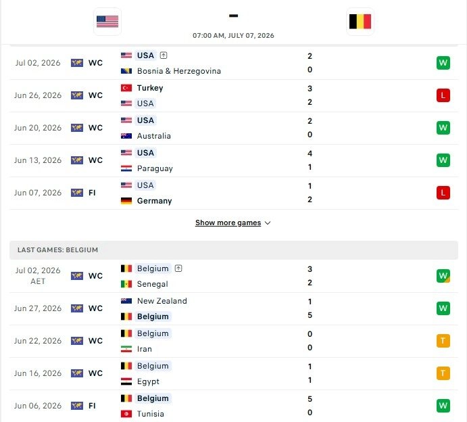This screenshot has width=467, height=422.
Task: Click the Belgium flag in the match header
Action: click(360, 22)
